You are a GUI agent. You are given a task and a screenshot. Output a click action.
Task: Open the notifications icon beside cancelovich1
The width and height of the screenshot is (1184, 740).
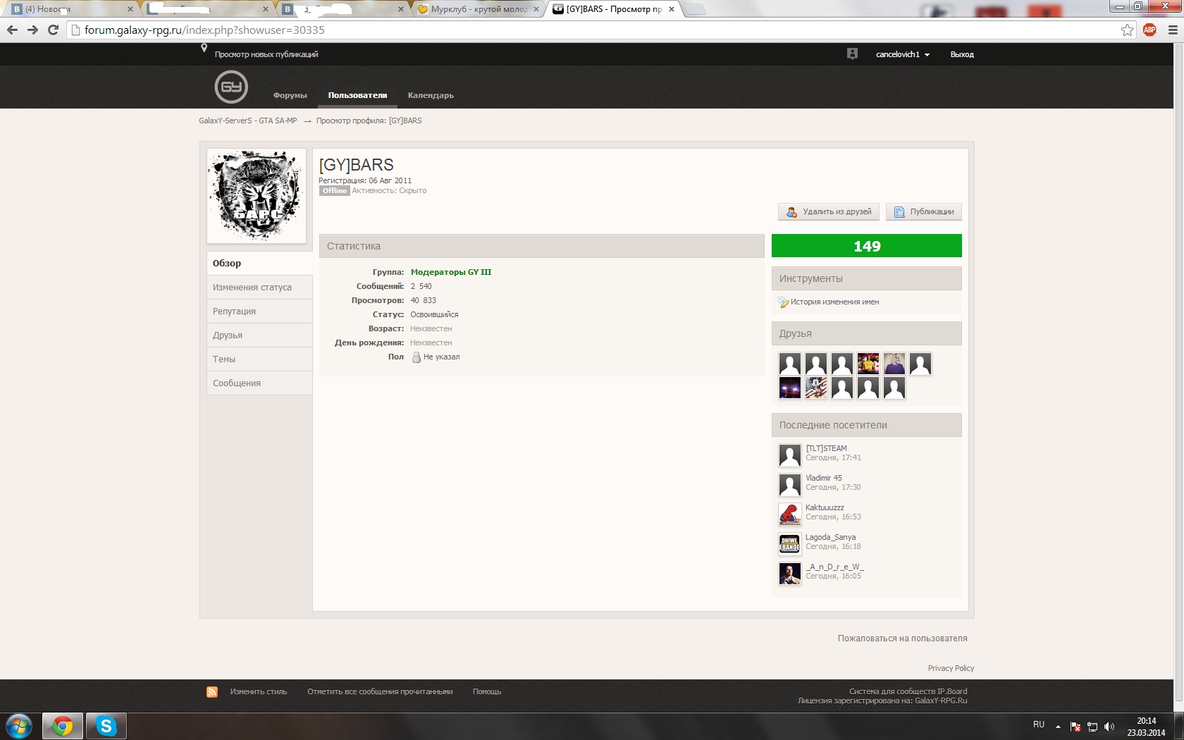pyautogui.click(x=852, y=54)
